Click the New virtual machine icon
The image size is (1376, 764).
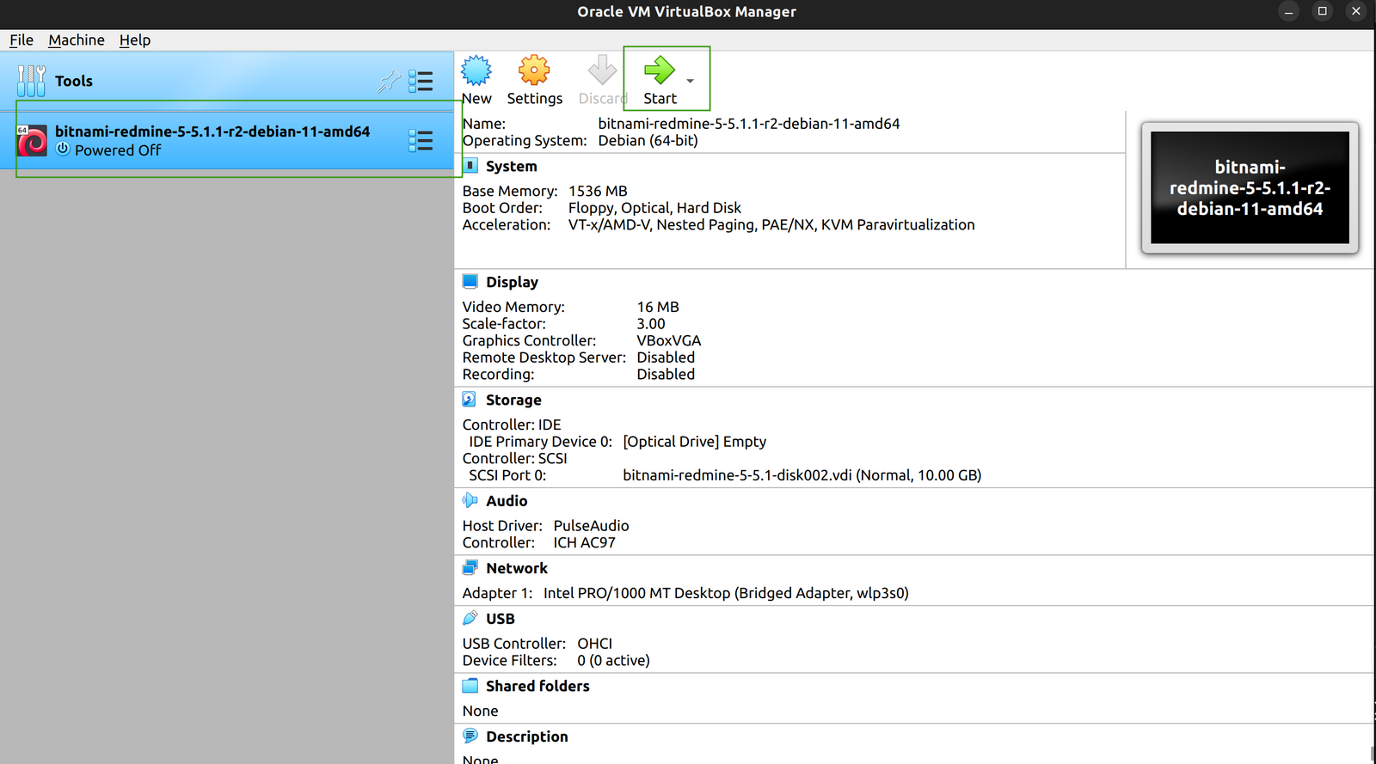476,71
